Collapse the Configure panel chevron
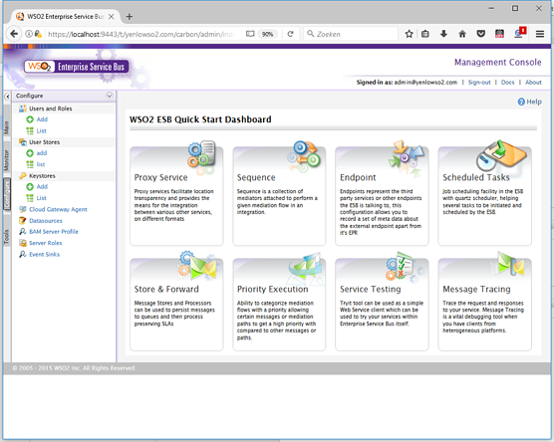 (110, 96)
